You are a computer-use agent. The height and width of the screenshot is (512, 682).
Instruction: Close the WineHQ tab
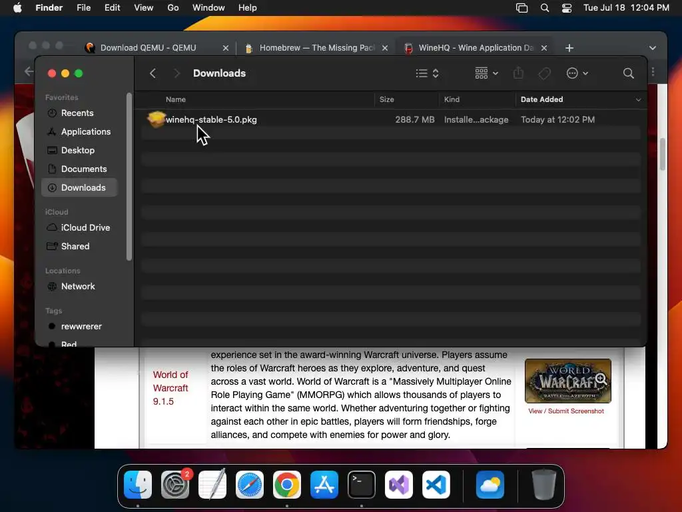coord(543,48)
